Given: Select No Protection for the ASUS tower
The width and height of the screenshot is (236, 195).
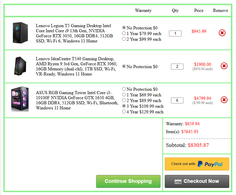Looking at the screenshot, I should click(x=124, y=89).
